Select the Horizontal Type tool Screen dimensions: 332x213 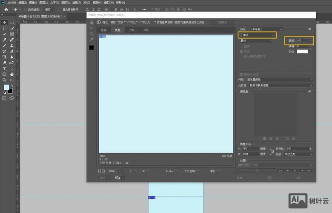[x=5, y=68]
